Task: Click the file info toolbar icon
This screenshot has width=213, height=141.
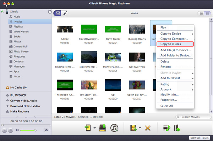Action: point(177,128)
